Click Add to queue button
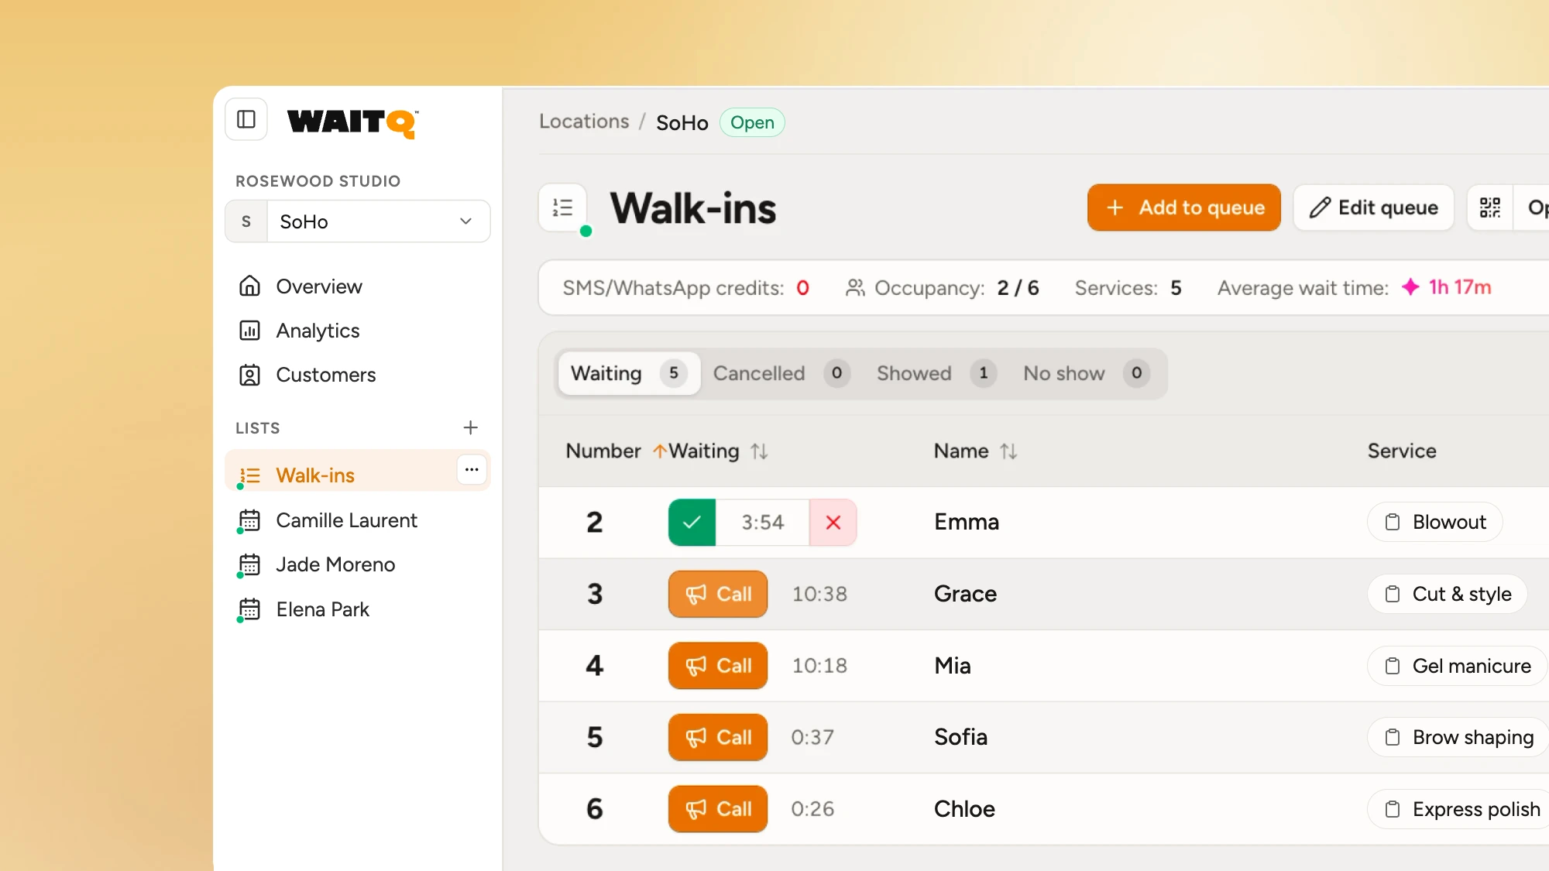This screenshot has height=871, width=1549. point(1183,207)
